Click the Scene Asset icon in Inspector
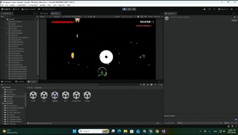 tap(166, 18)
